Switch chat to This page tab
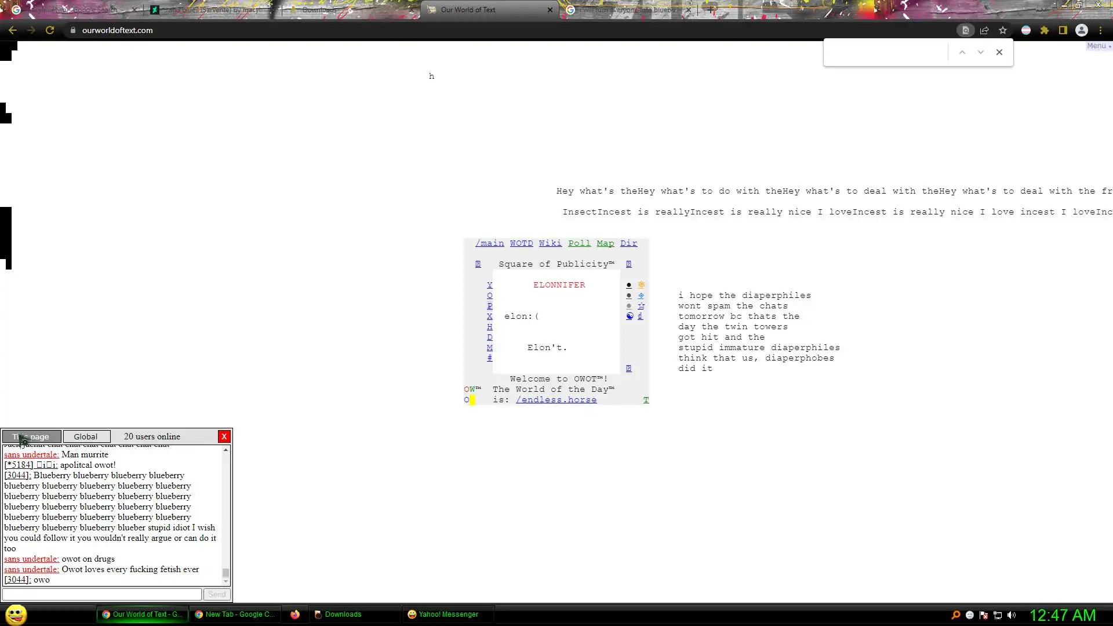 click(x=31, y=436)
